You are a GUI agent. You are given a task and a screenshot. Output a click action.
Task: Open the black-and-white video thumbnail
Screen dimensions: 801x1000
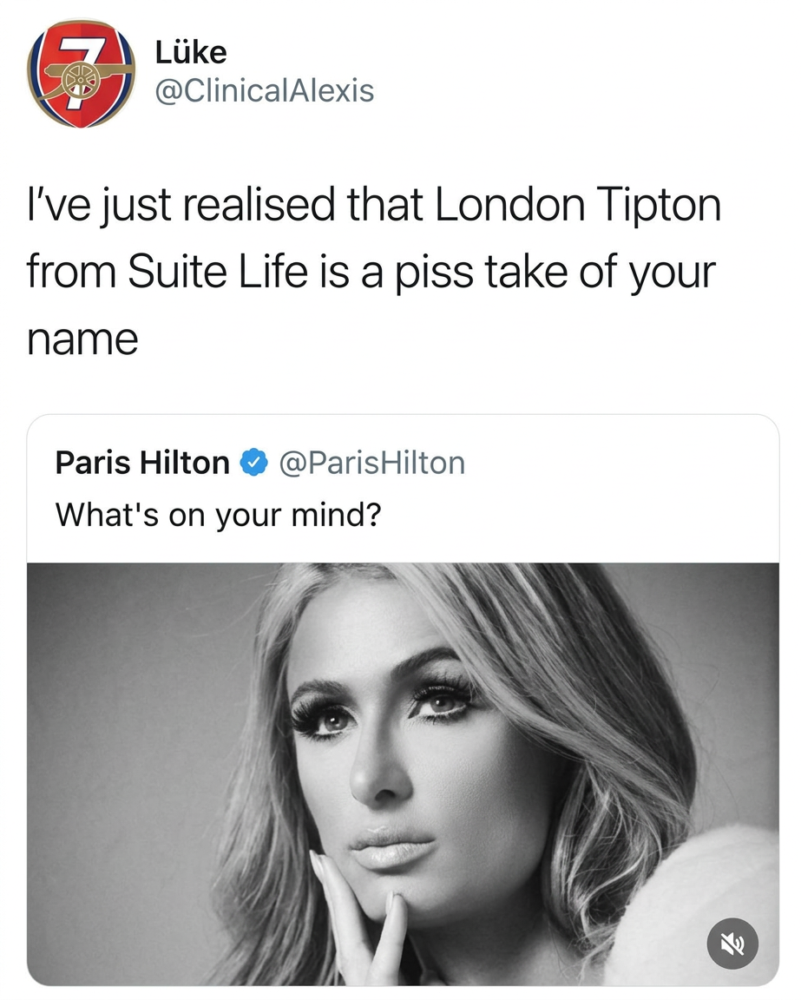[402, 773]
